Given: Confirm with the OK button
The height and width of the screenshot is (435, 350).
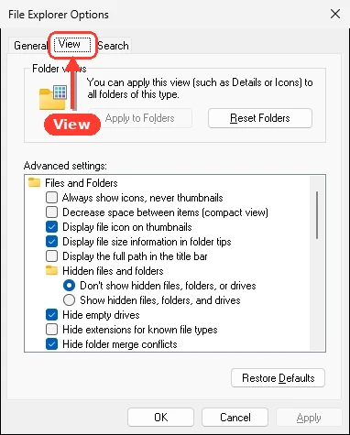Looking at the screenshot, I should tap(160, 417).
